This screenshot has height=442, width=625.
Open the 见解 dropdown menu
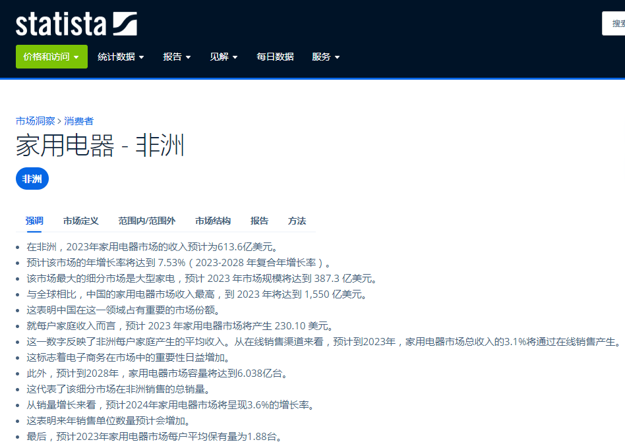pyautogui.click(x=224, y=57)
